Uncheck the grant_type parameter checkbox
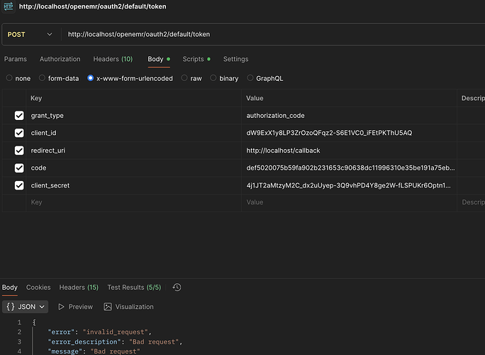 [x=19, y=115]
